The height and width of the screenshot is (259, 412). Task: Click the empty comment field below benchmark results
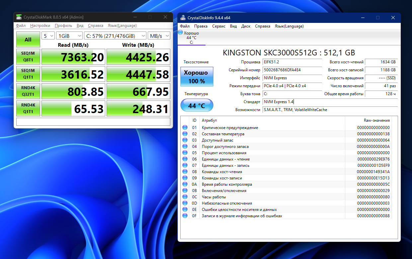(93, 122)
